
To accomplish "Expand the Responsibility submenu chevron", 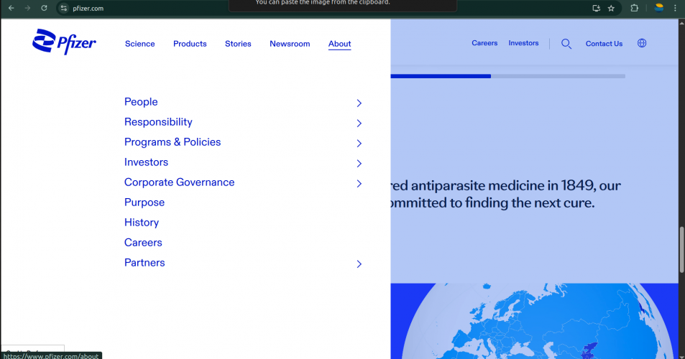I will pyautogui.click(x=359, y=123).
